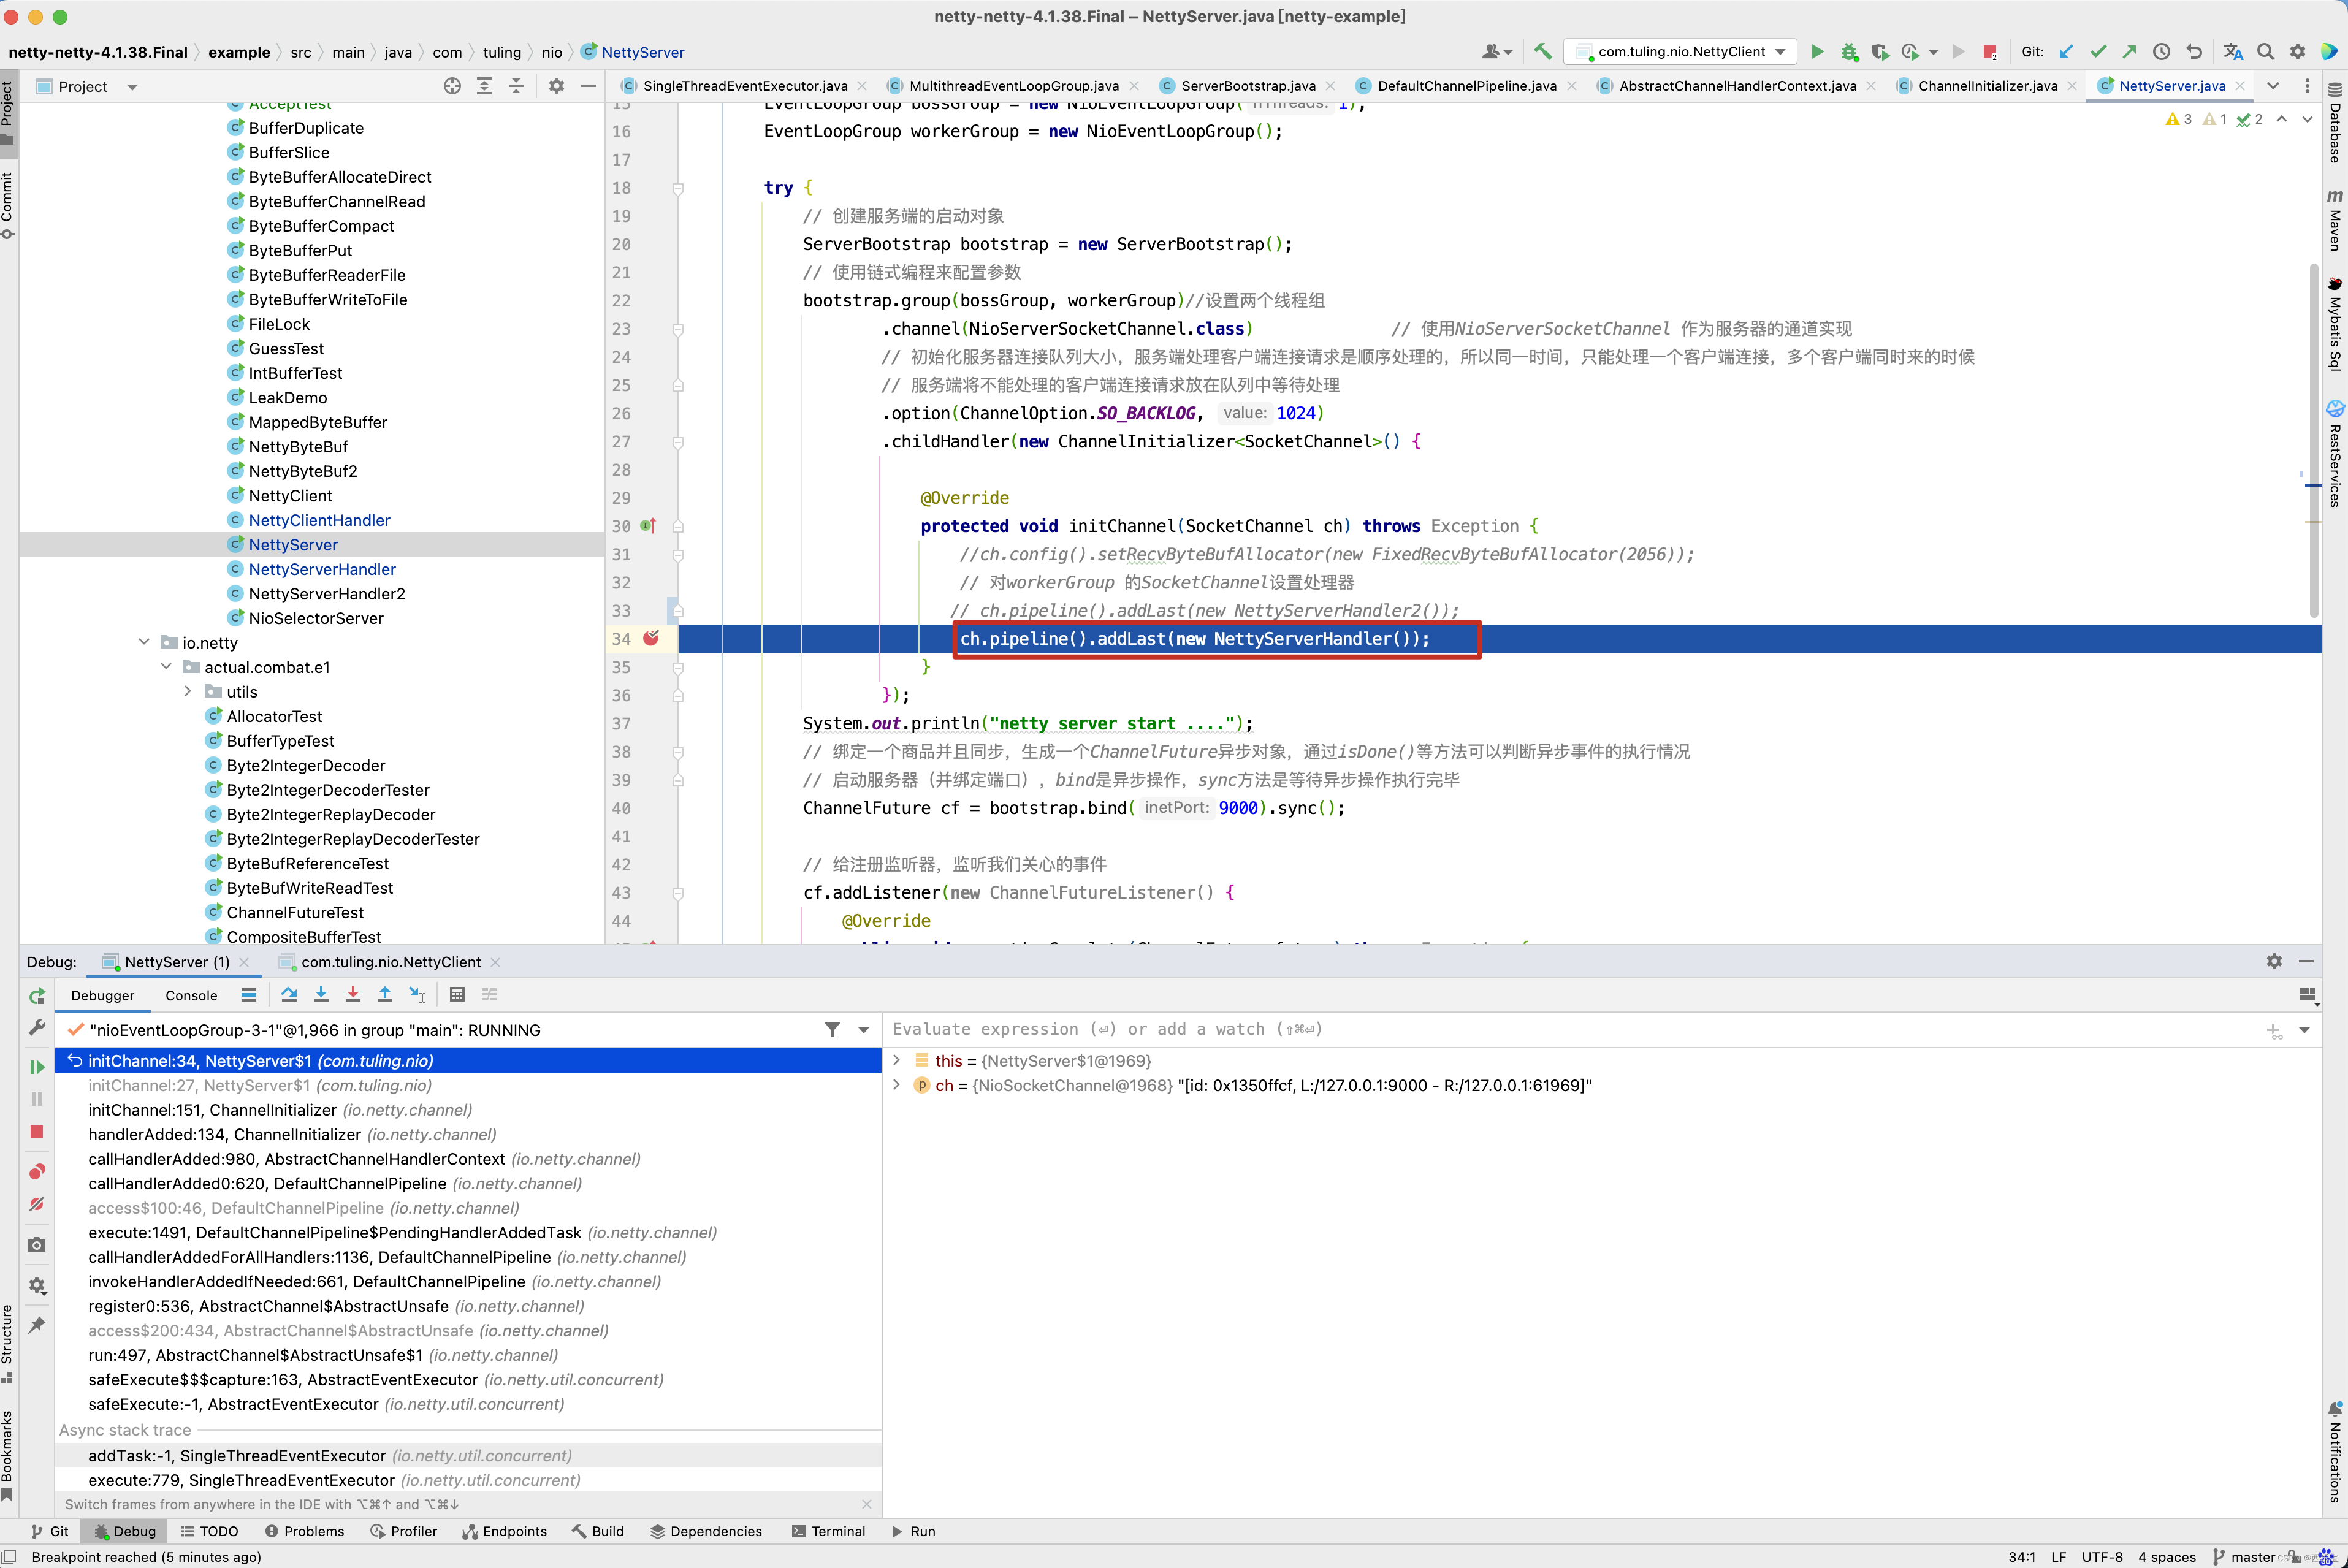This screenshot has width=2348, height=1568.
Task: Click the Step Over debugger icon
Action: click(x=289, y=994)
